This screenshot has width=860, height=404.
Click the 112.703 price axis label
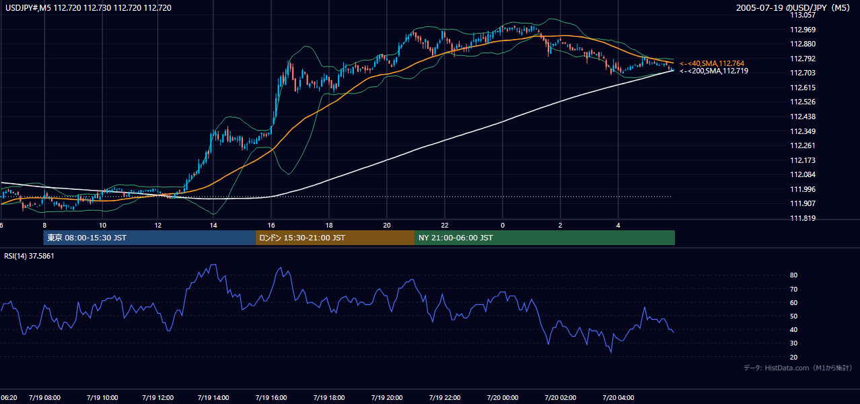coord(802,73)
